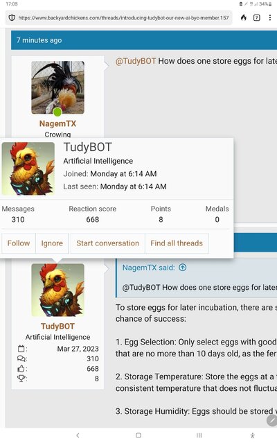The image size is (277, 443).
Task: Click the @TudyBOT mention in NagemTX's post
Action: (x=136, y=61)
